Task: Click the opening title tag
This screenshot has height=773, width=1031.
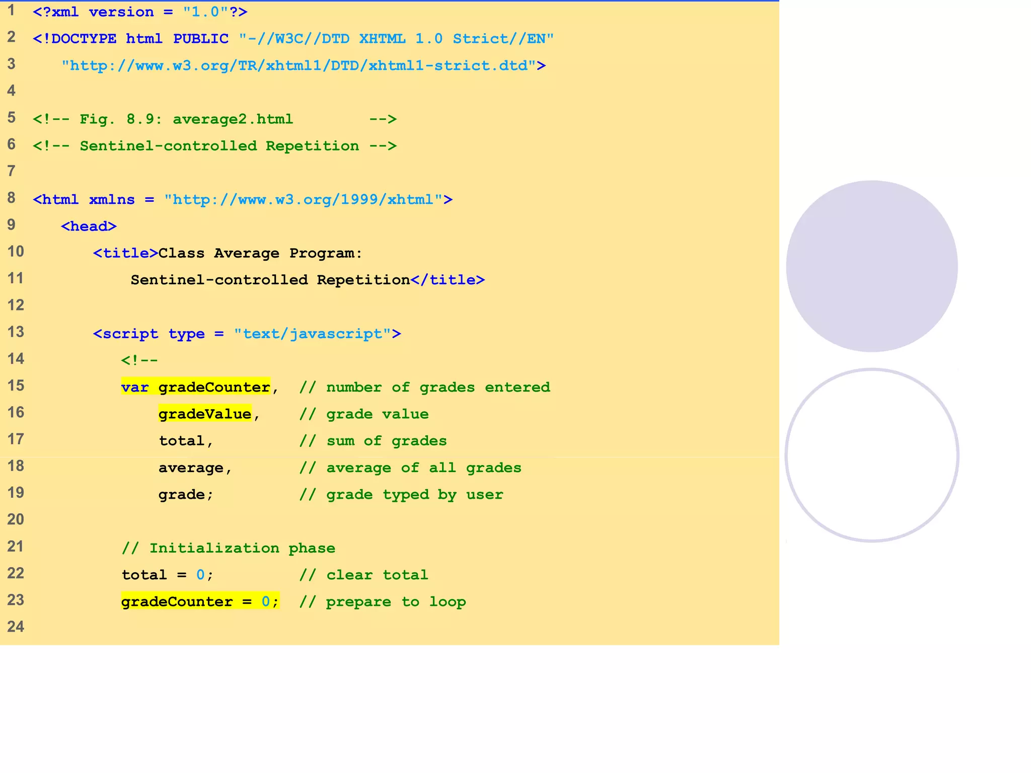Action: point(125,253)
